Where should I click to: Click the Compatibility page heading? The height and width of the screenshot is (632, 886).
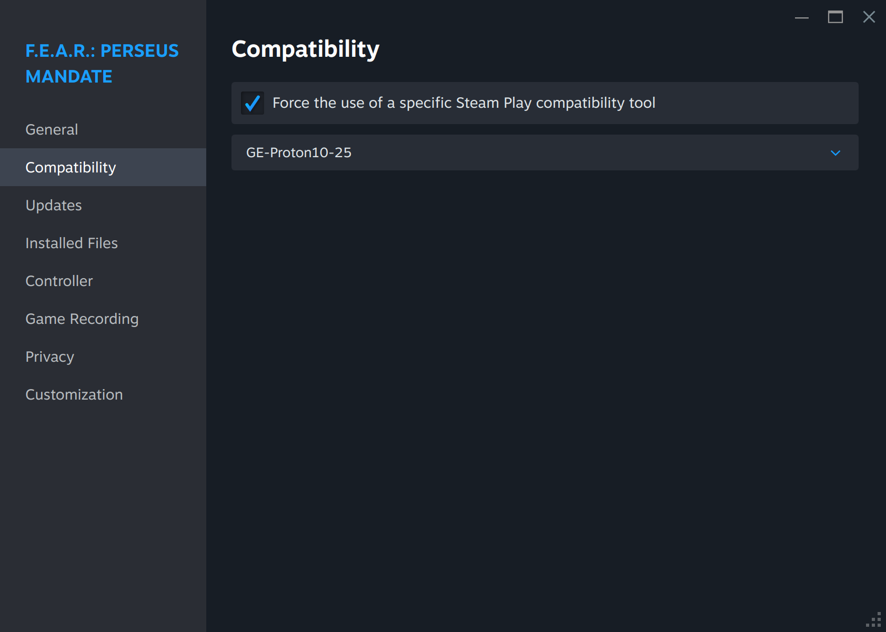(x=305, y=49)
